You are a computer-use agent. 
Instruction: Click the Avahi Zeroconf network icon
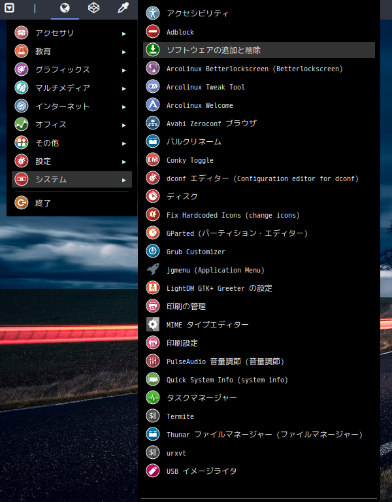(x=153, y=123)
